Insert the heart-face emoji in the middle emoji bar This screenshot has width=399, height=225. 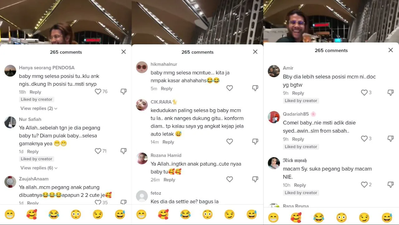[163, 214]
